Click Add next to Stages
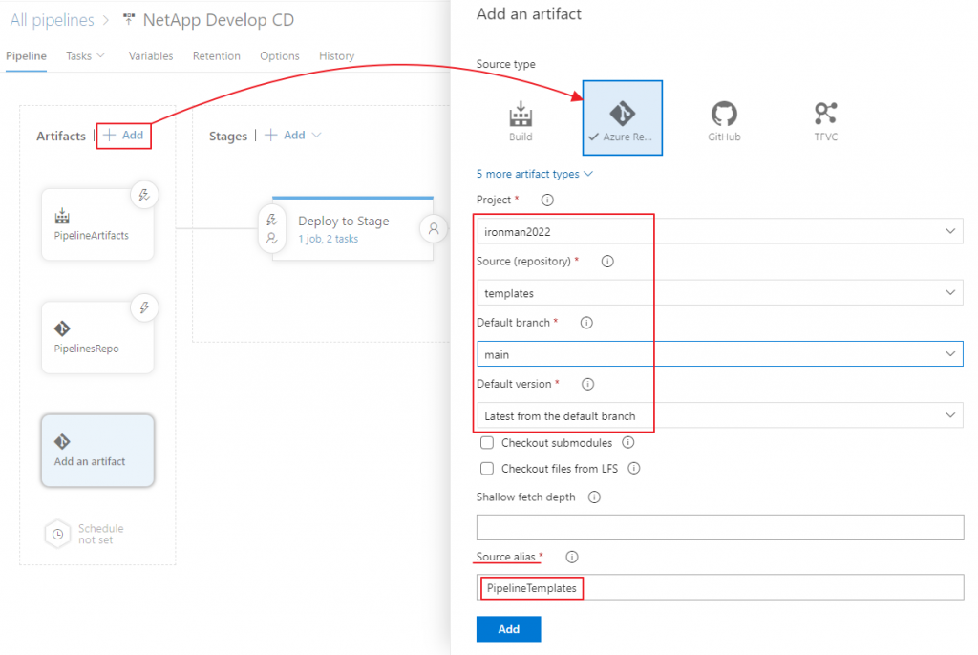Viewport: 978px width, 655px height. click(285, 135)
